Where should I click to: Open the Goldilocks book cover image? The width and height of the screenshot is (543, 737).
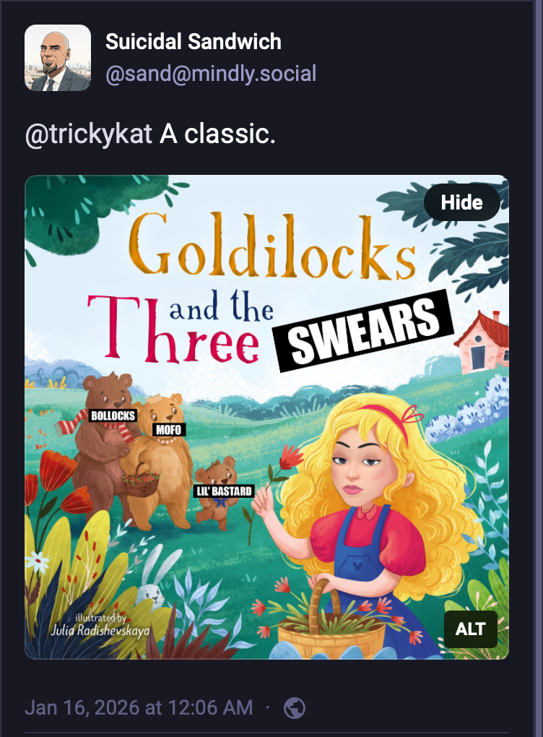point(266,417)
